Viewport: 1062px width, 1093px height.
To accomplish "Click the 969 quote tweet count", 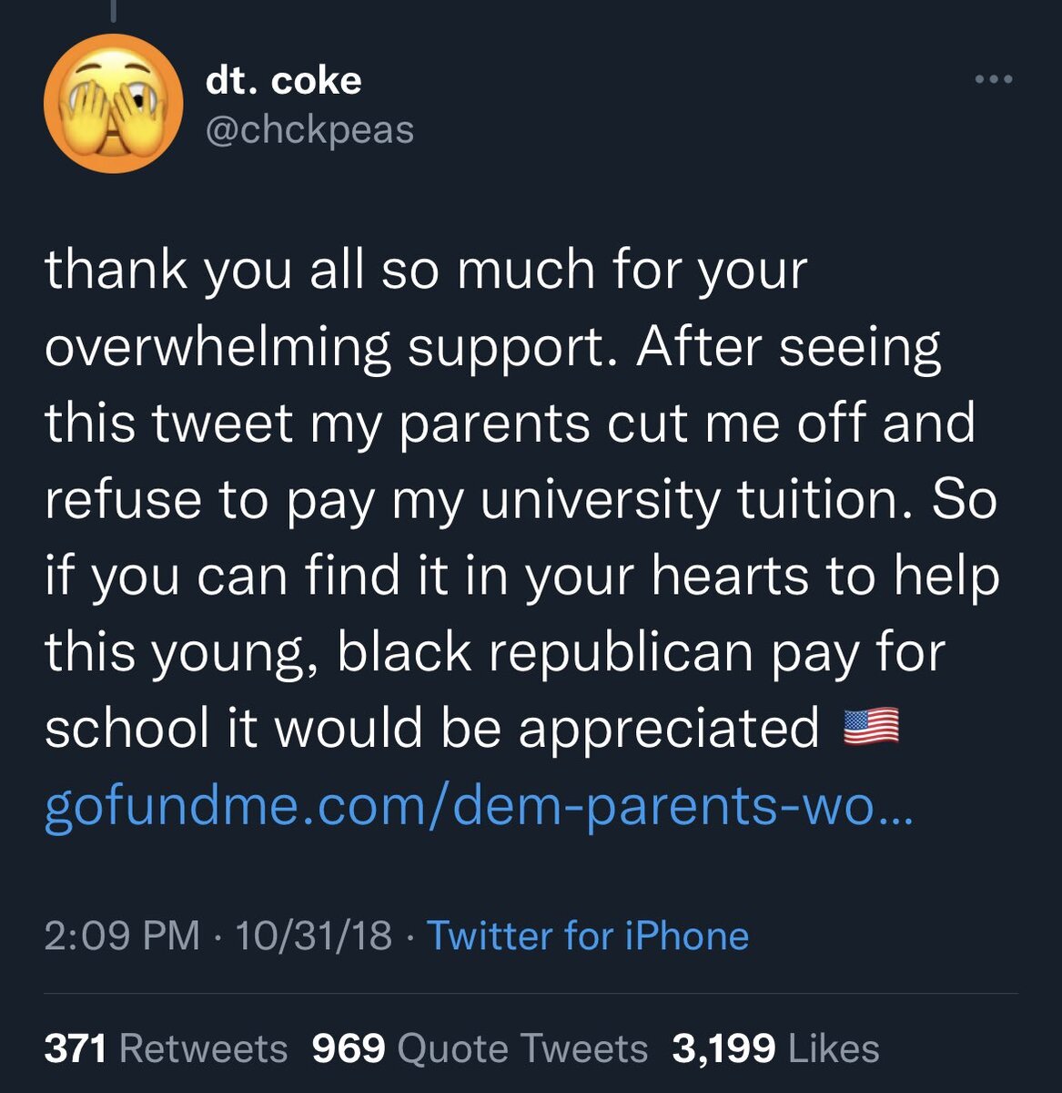I will [x=349, y=1048].
